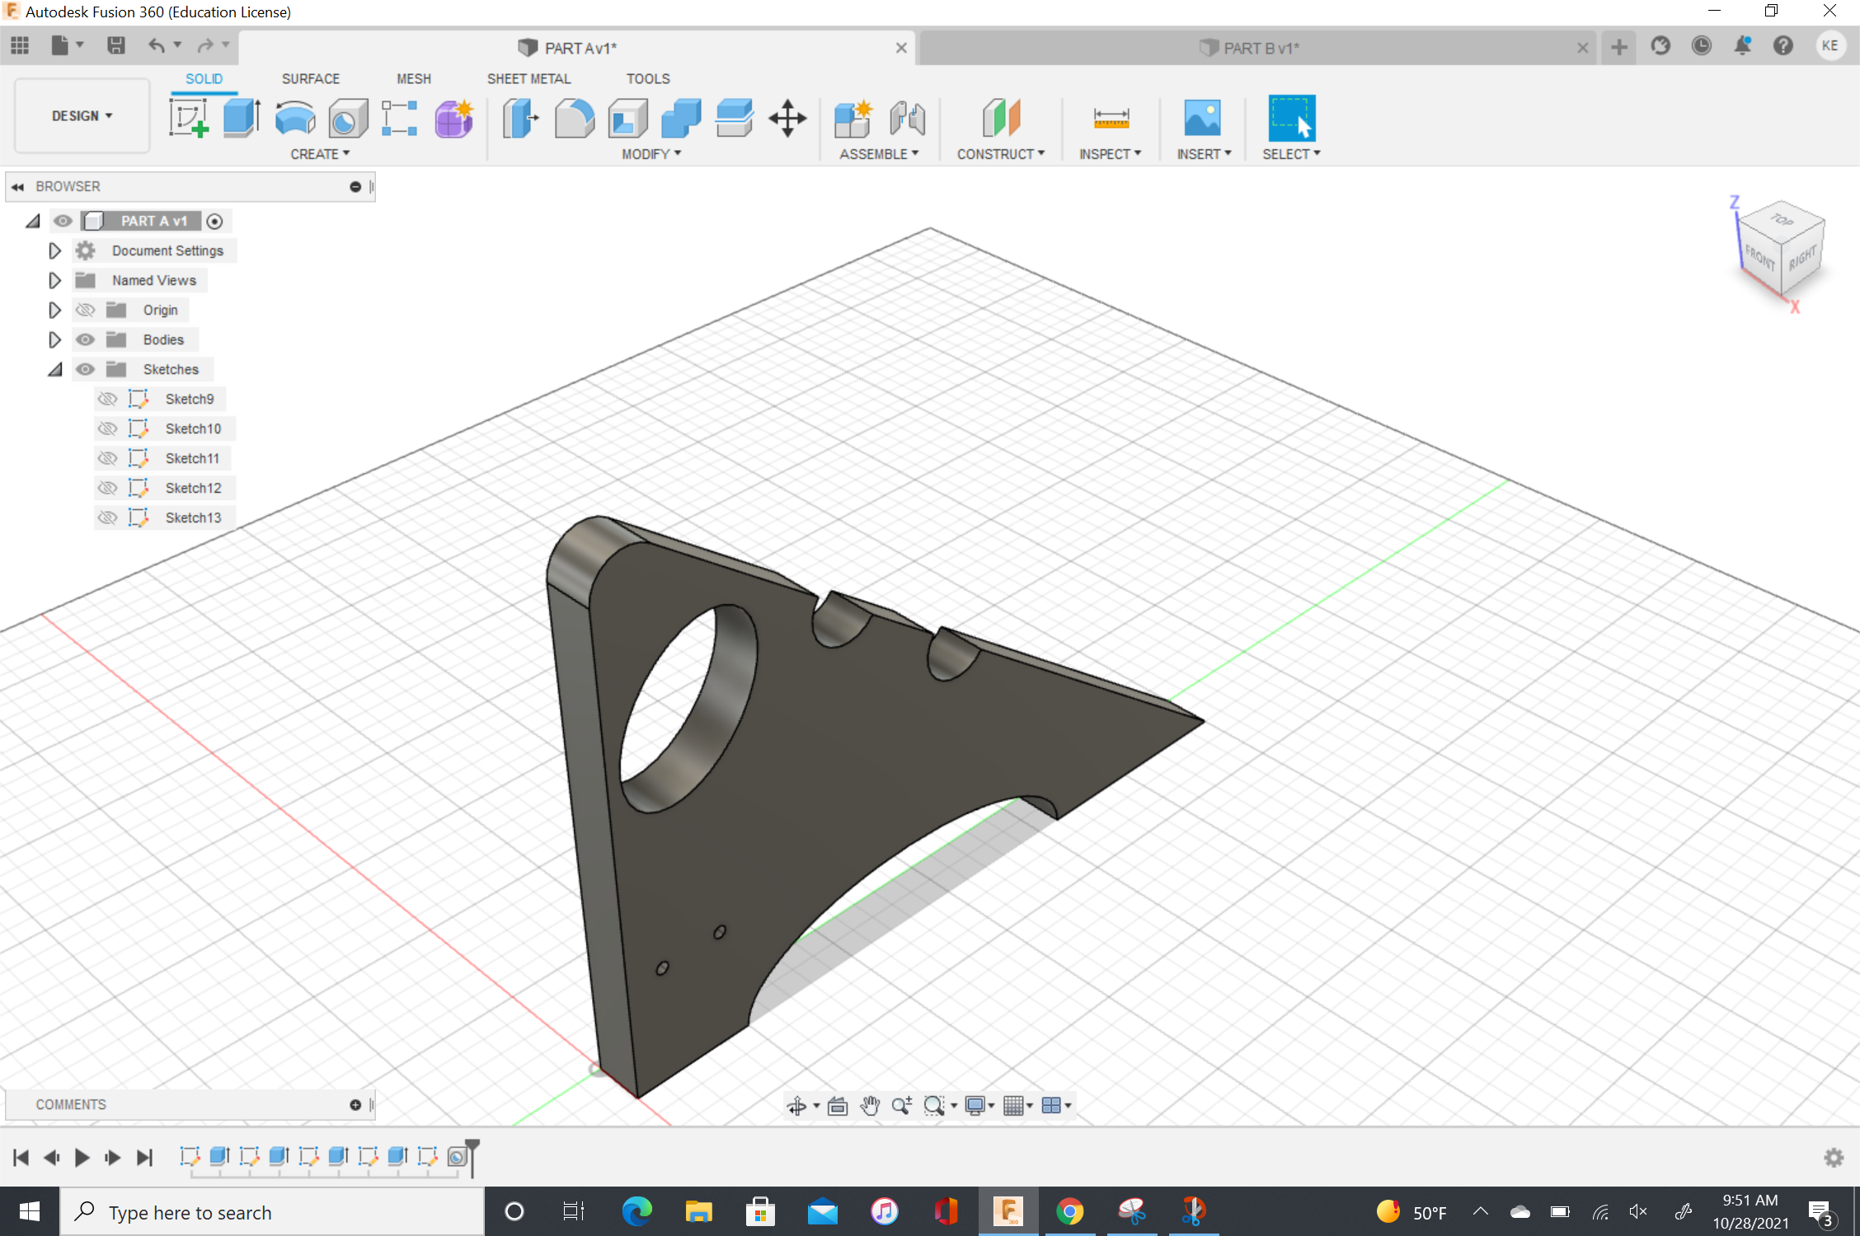Open Google Chrome from the taskbar

[x=1069, y=1211]
